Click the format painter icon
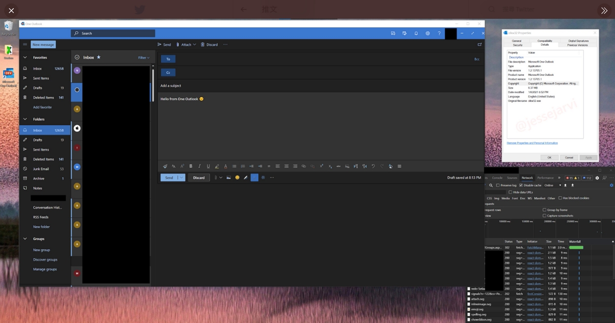 [x=165, y=166]
